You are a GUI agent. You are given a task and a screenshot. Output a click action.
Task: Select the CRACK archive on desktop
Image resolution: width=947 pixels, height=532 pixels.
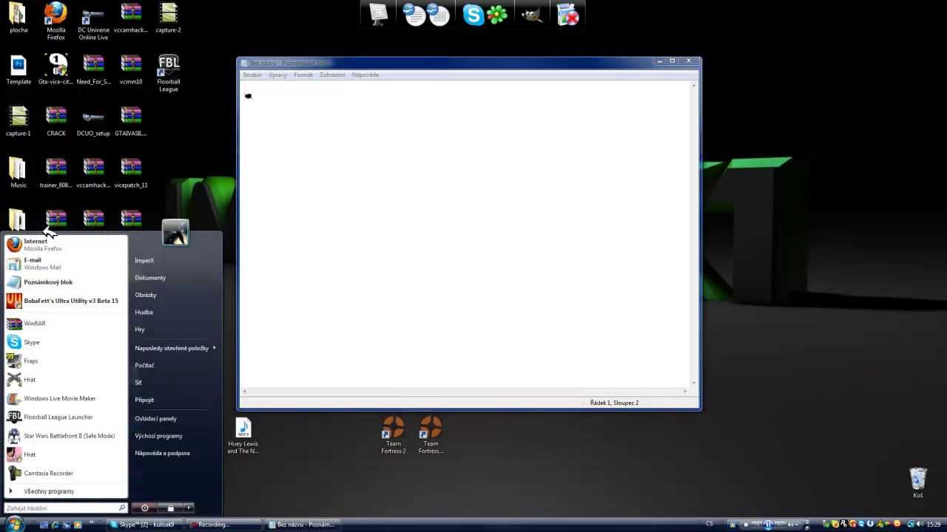[56, 121]
